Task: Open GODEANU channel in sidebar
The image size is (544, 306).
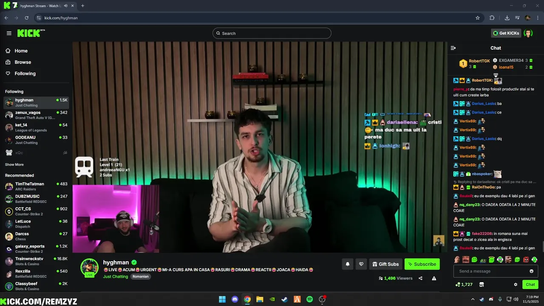Action: click(x=36, y=140)
